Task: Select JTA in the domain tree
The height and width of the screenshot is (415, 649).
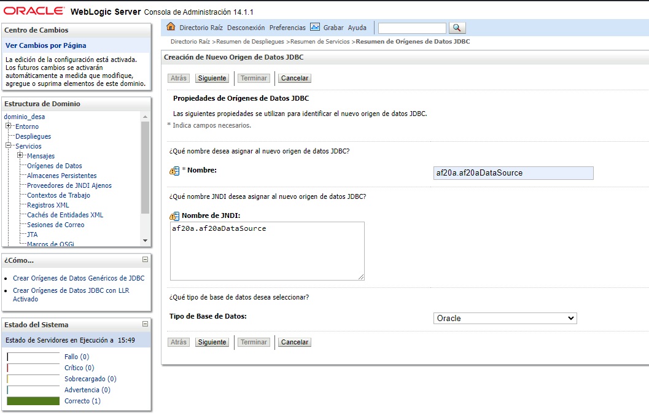Action: point(33,235)
